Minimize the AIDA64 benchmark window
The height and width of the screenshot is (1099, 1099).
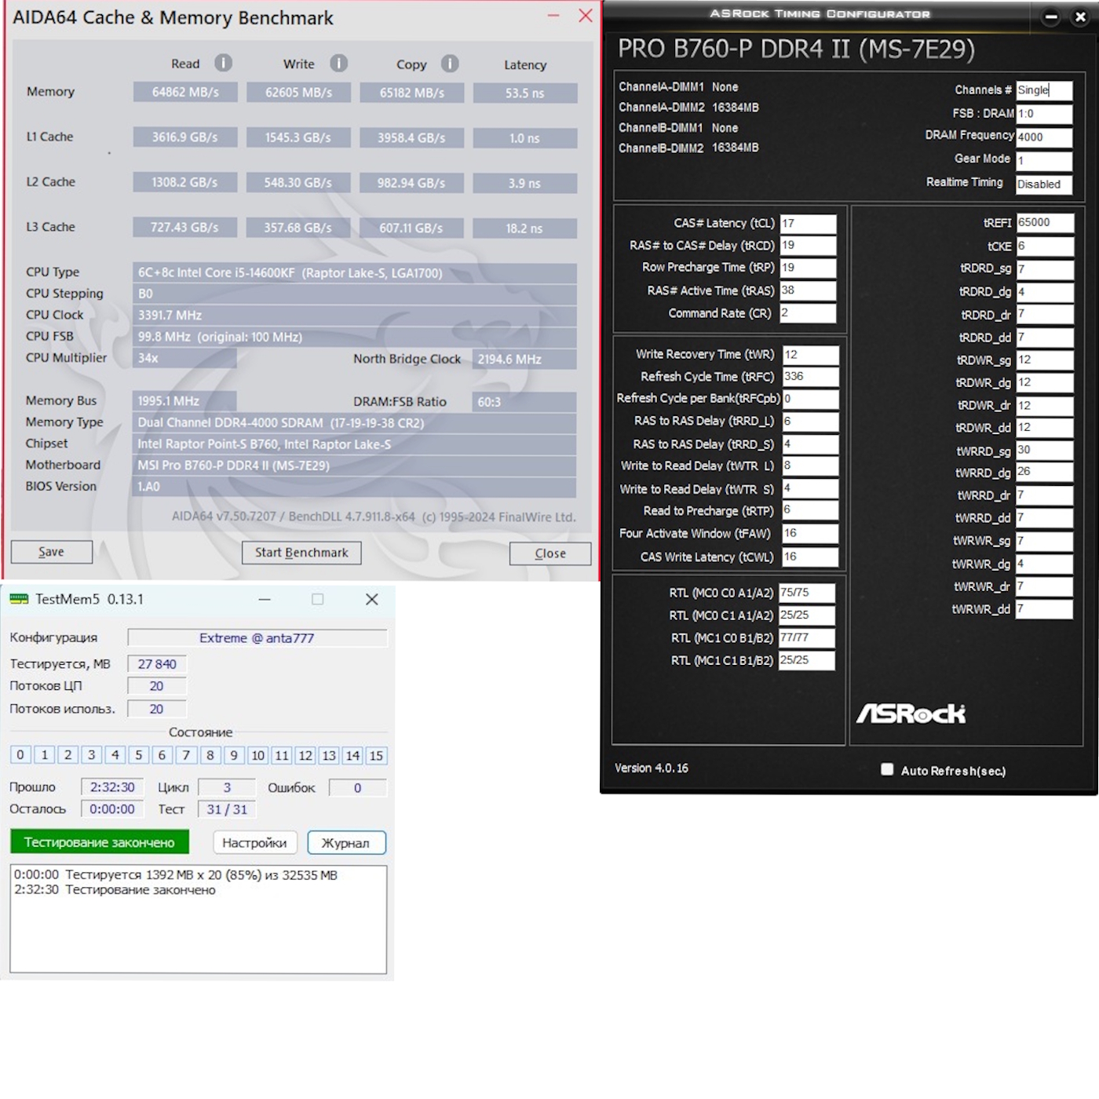click(x=553, y=16)
